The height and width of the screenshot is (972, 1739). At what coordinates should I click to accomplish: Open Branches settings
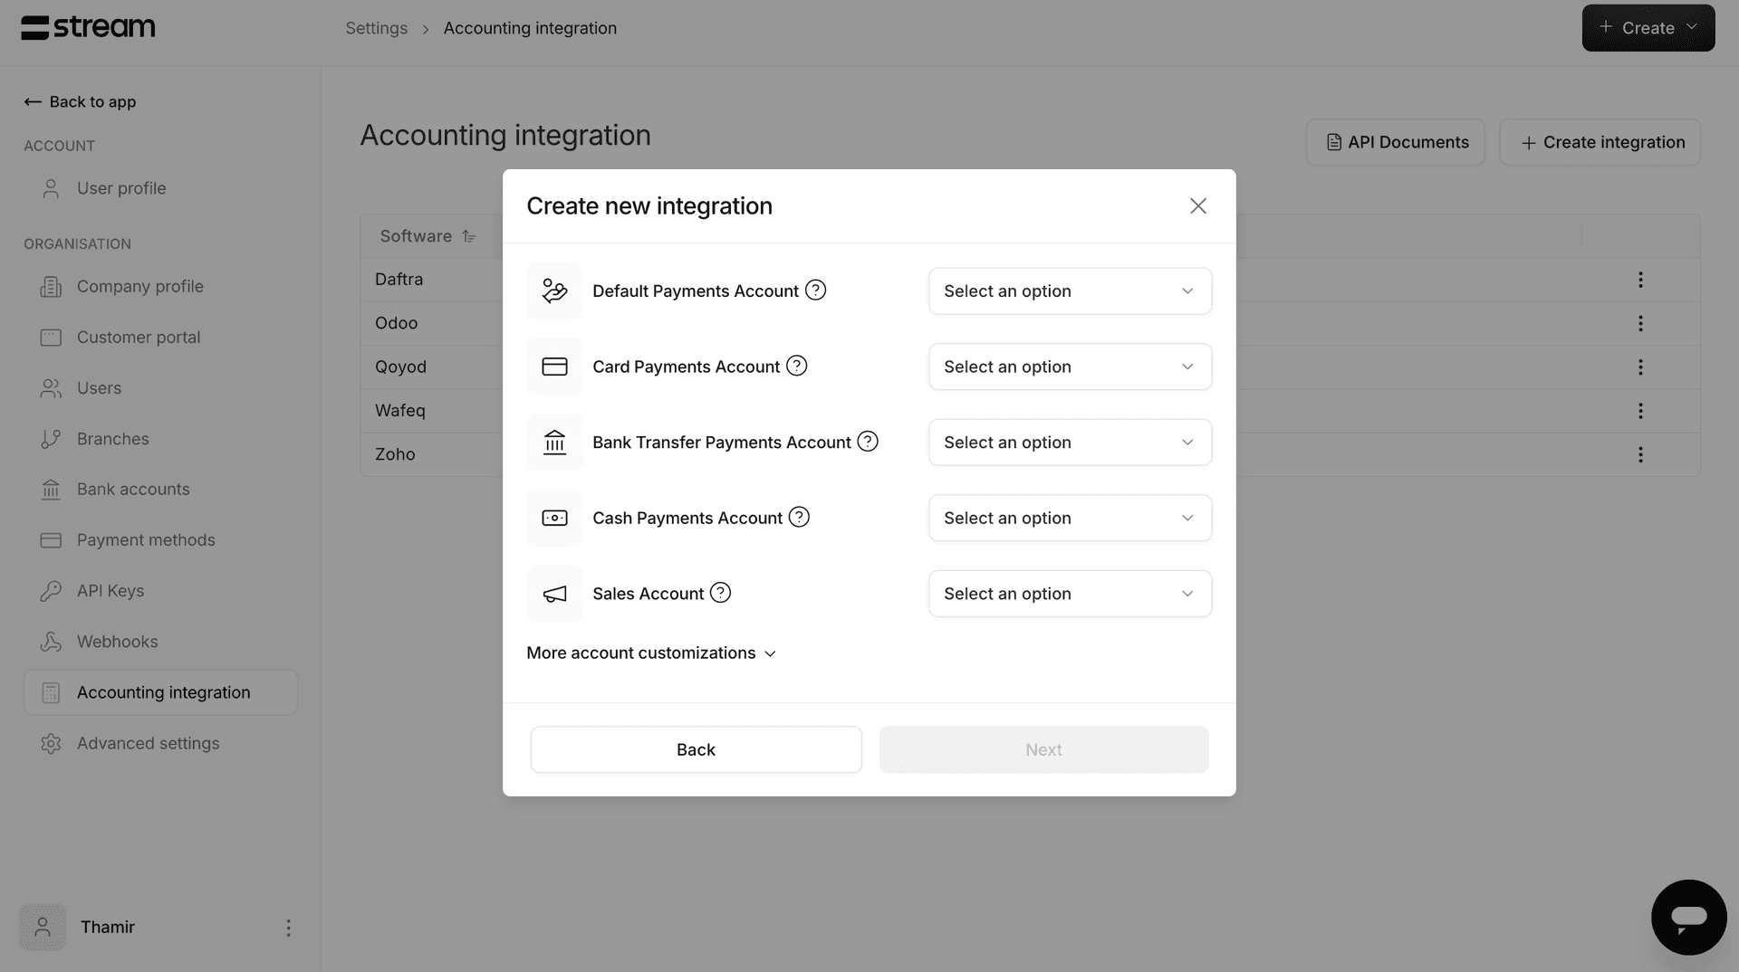click(x=160, y=439)
